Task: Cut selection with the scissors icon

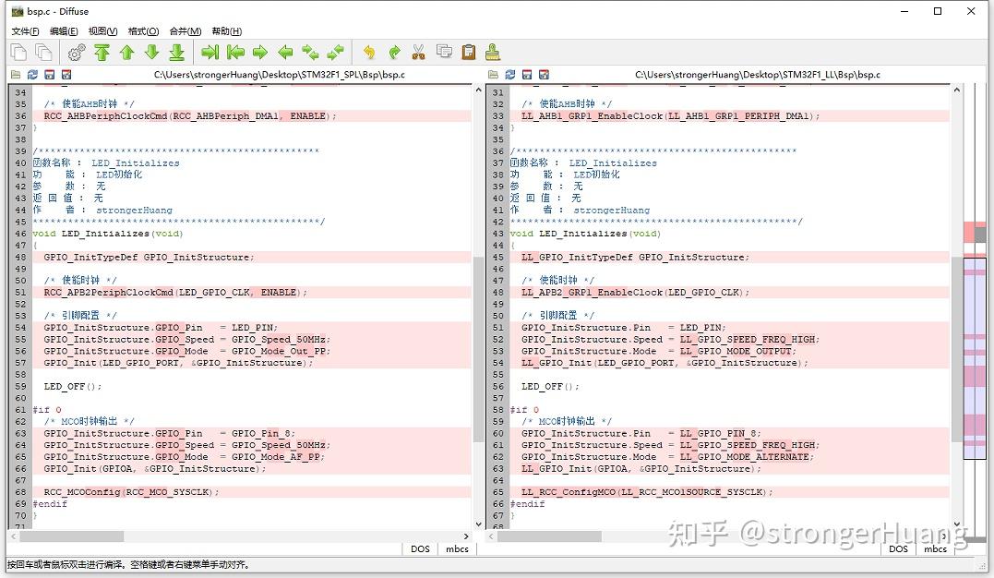Action: point(418,52)
